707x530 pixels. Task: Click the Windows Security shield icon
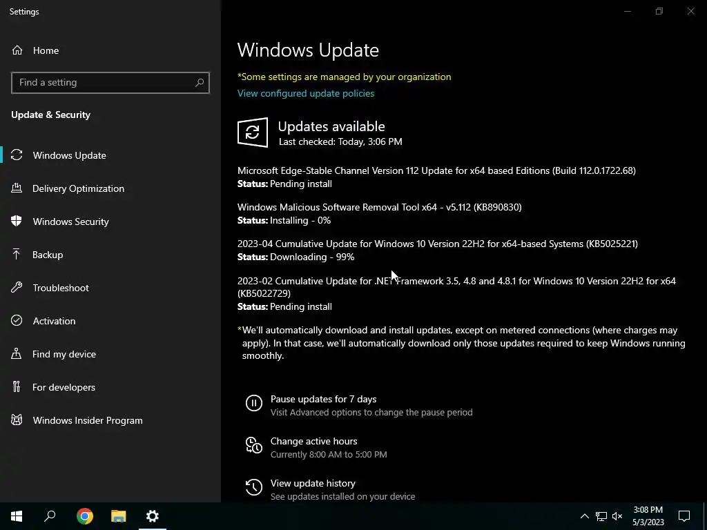coord(17,221)
